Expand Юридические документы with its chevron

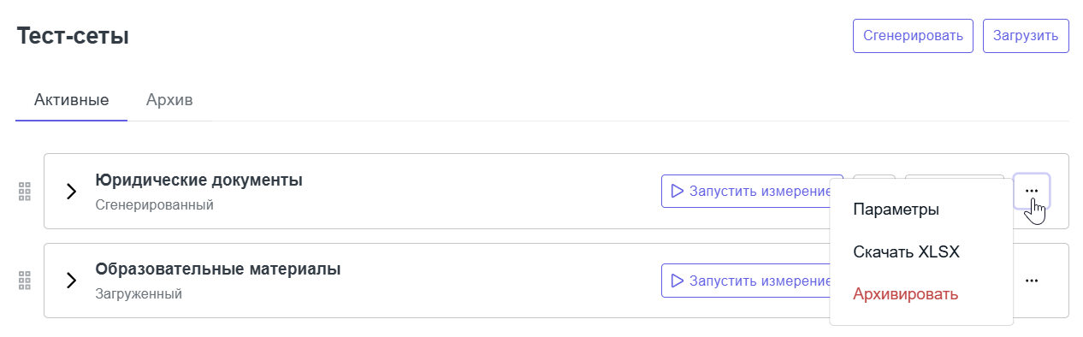coord(72,192)
